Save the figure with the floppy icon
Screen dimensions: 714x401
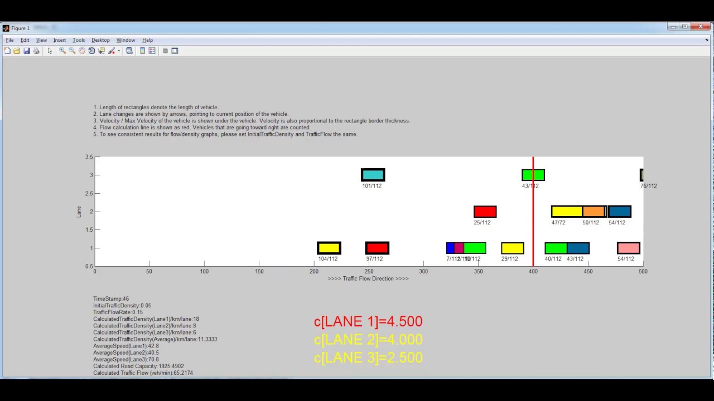(x=26, y=51)
